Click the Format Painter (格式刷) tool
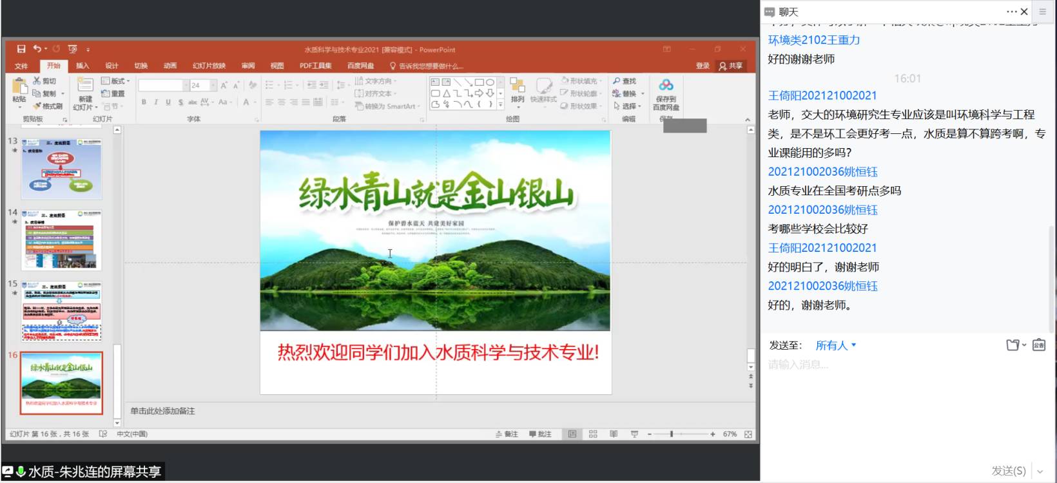Image resolution: width=1057 pixels, height=483 pixels. pyautogui.click(x=48, y=106)
